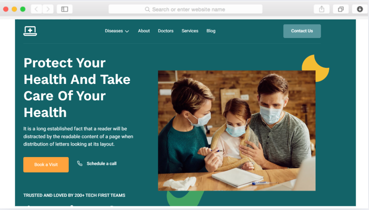369x210 pixels.
Task: Click the magnifier icon in address bar
Action: click(x=147, y=10)
